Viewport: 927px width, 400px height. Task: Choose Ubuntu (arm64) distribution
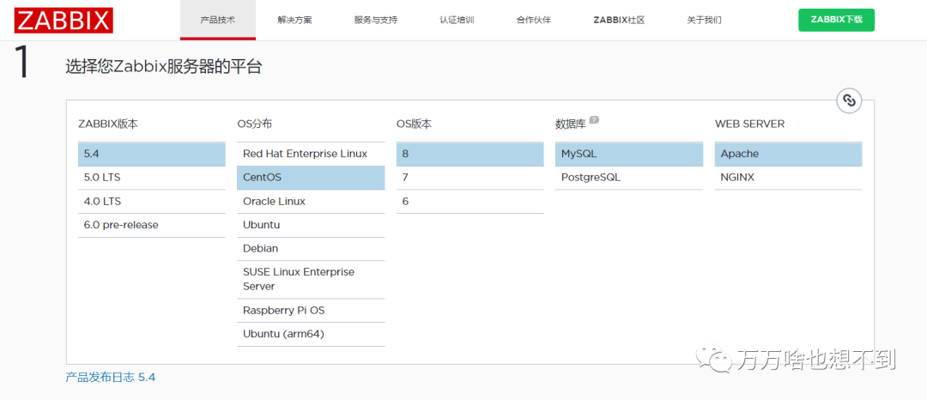311,334
